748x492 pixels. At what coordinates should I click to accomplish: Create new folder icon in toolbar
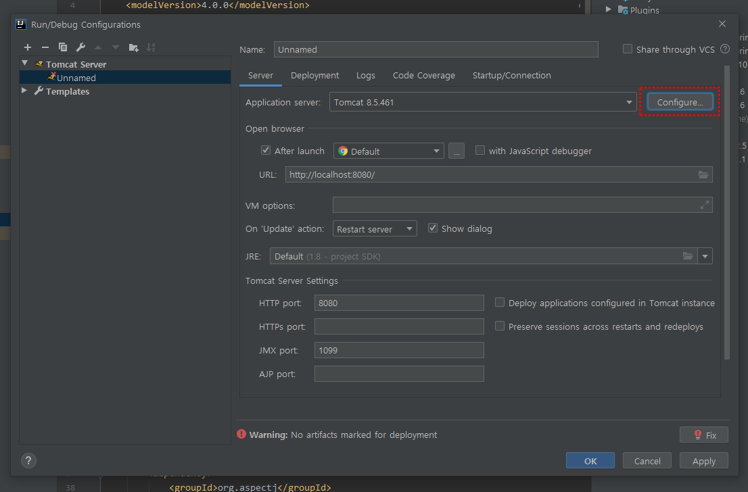click(x=134, y=47)
